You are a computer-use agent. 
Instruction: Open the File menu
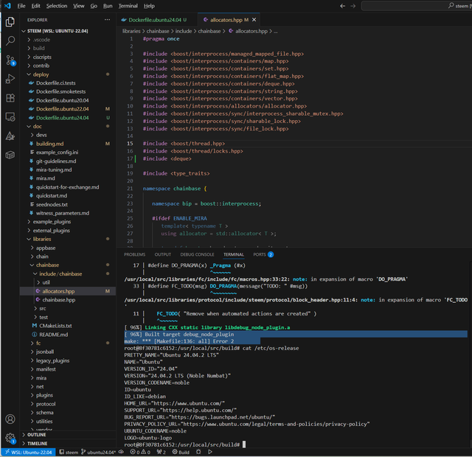(21, 6)
